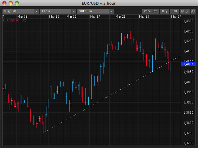198x148 pixels.
Task: Click the 1,4050 price axis label
Action: coord(188,72)
